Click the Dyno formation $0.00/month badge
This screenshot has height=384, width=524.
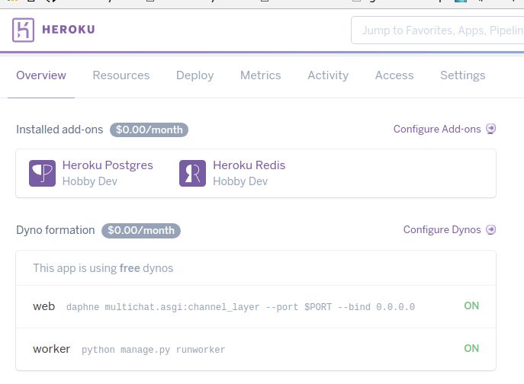(141, 231)
